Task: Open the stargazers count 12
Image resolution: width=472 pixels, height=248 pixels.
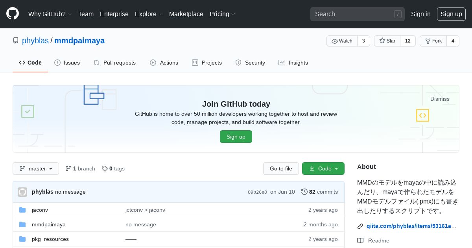Action: 408,41
